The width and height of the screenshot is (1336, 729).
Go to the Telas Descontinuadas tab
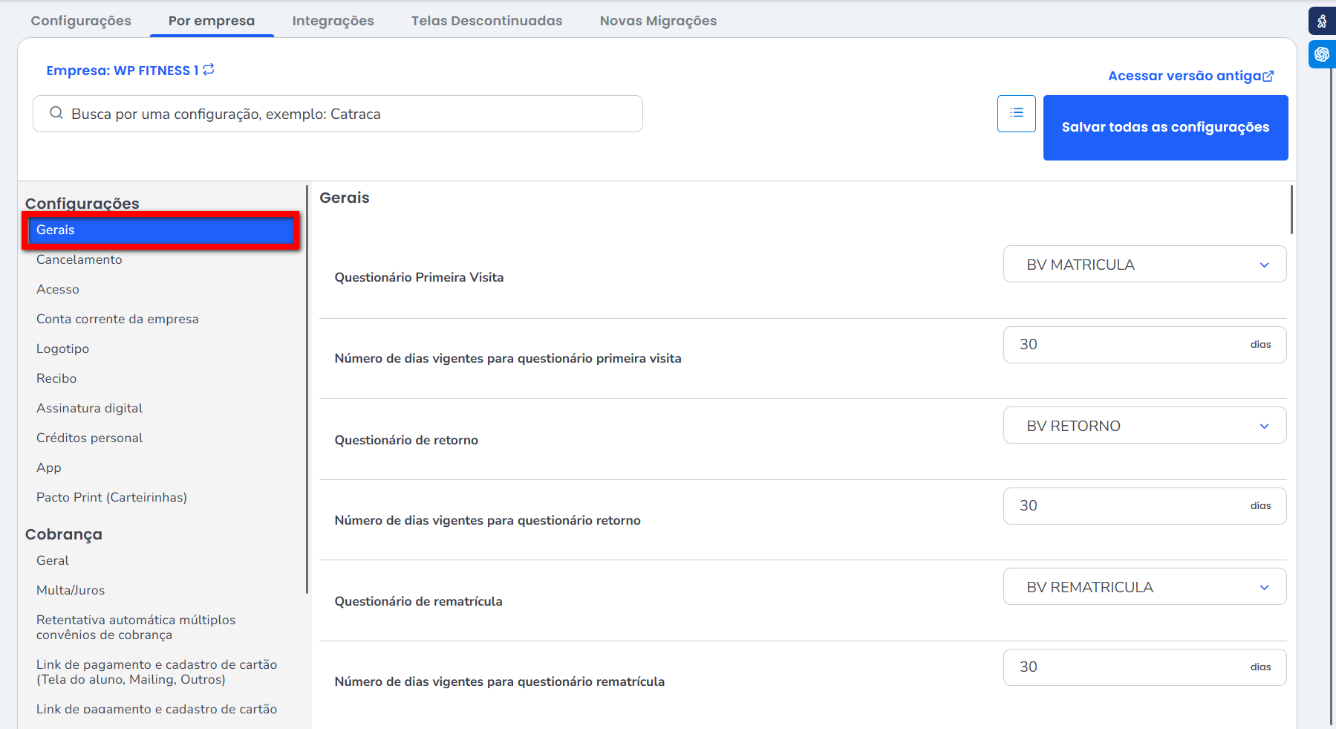pyautogui.click(x=486, y=21)
